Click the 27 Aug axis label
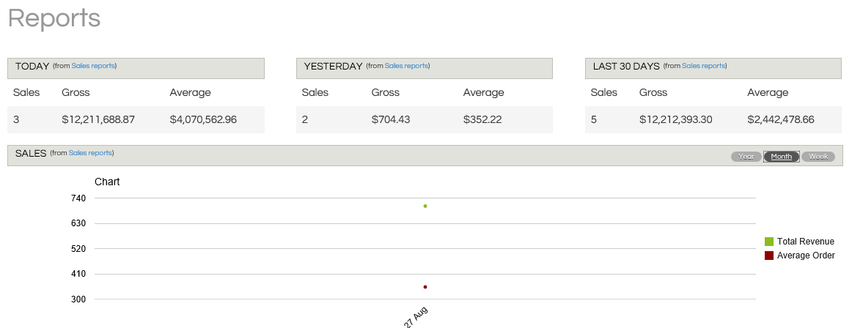863x328 pixels. tap(416, 317)
